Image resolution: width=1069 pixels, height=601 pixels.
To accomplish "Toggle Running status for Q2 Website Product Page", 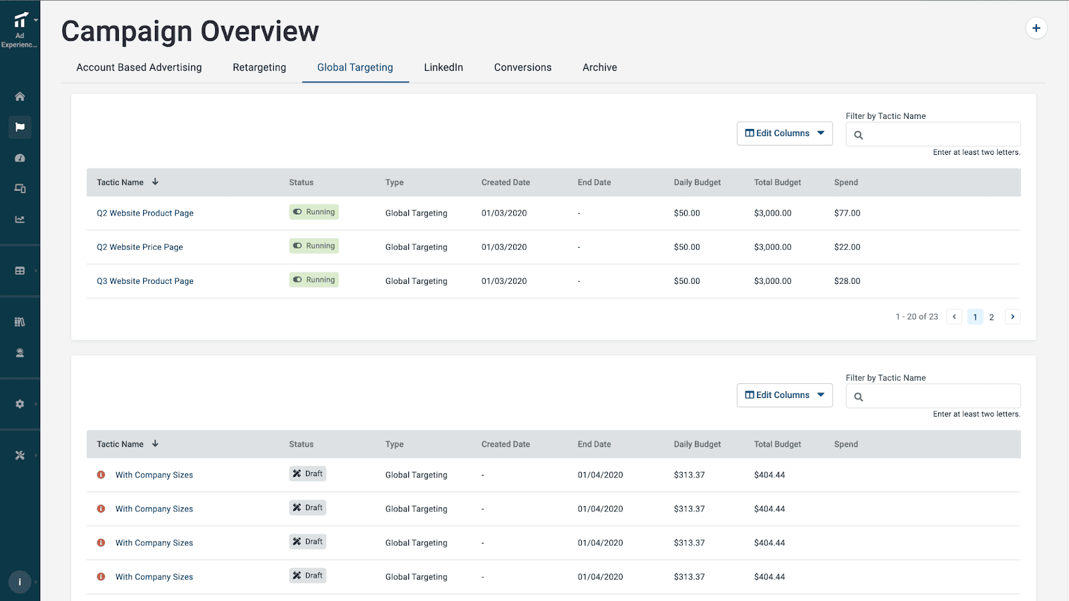I will 314,212.
